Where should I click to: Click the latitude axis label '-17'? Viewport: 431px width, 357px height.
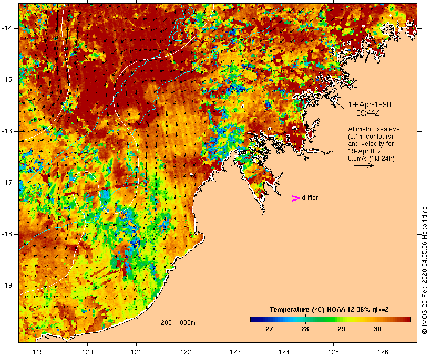tap(6, 183)
